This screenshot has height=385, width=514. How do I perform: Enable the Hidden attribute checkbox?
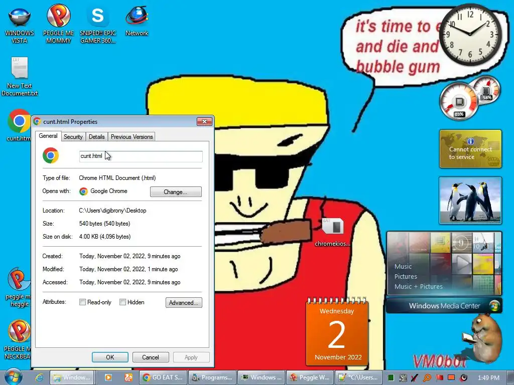tap(122, 302)
